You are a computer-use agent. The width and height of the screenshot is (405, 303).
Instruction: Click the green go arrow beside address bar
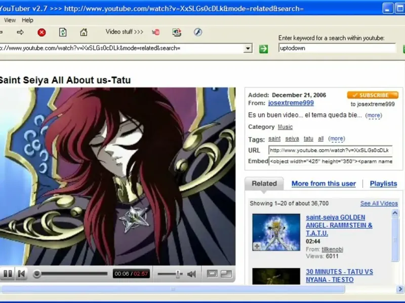point(263,48)
